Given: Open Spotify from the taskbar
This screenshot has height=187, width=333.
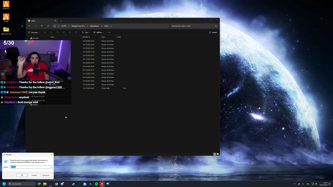Looking at the screenshot, I should tap(96, 184).
